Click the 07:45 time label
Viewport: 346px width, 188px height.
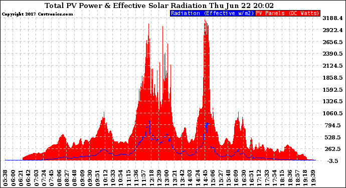(x=52, y=178)
